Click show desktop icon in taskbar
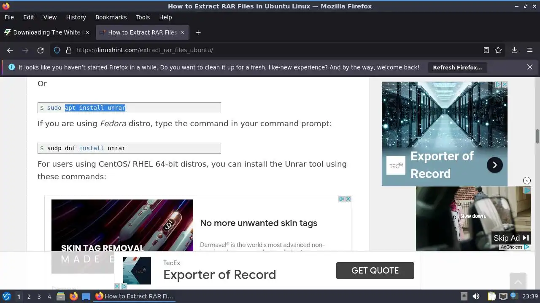 pos(86,296)
